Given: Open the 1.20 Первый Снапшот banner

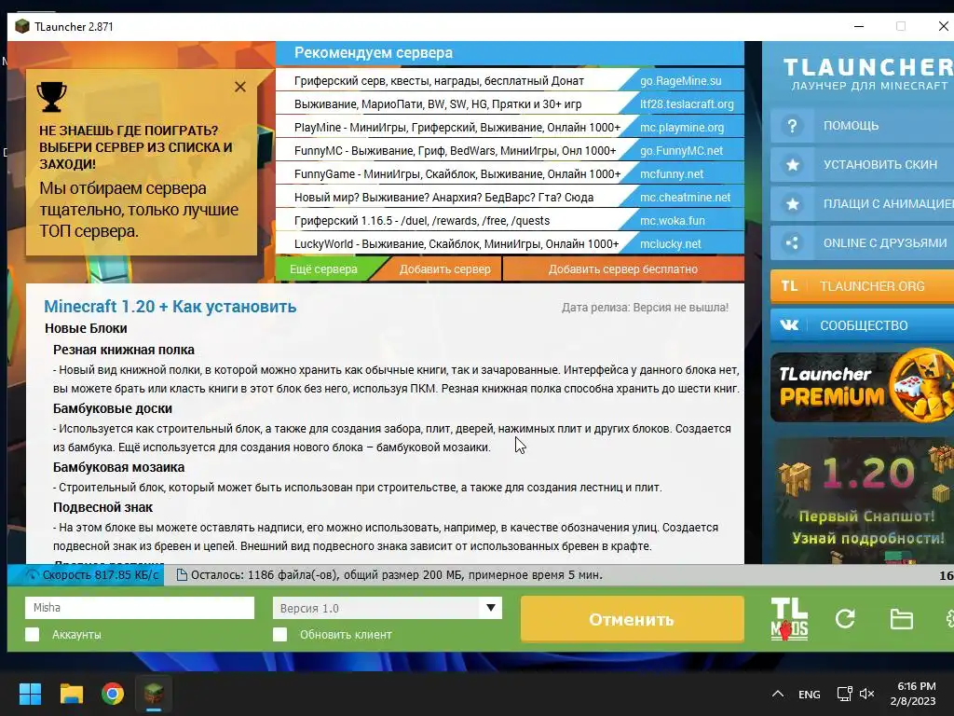Looking at the screenshot, I should (x=862, y=501).
